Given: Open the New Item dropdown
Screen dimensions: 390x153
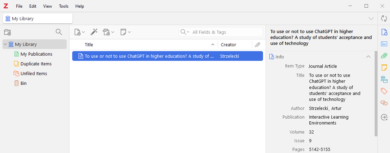Looking at the screenshot, I should [x=80, y=32].
